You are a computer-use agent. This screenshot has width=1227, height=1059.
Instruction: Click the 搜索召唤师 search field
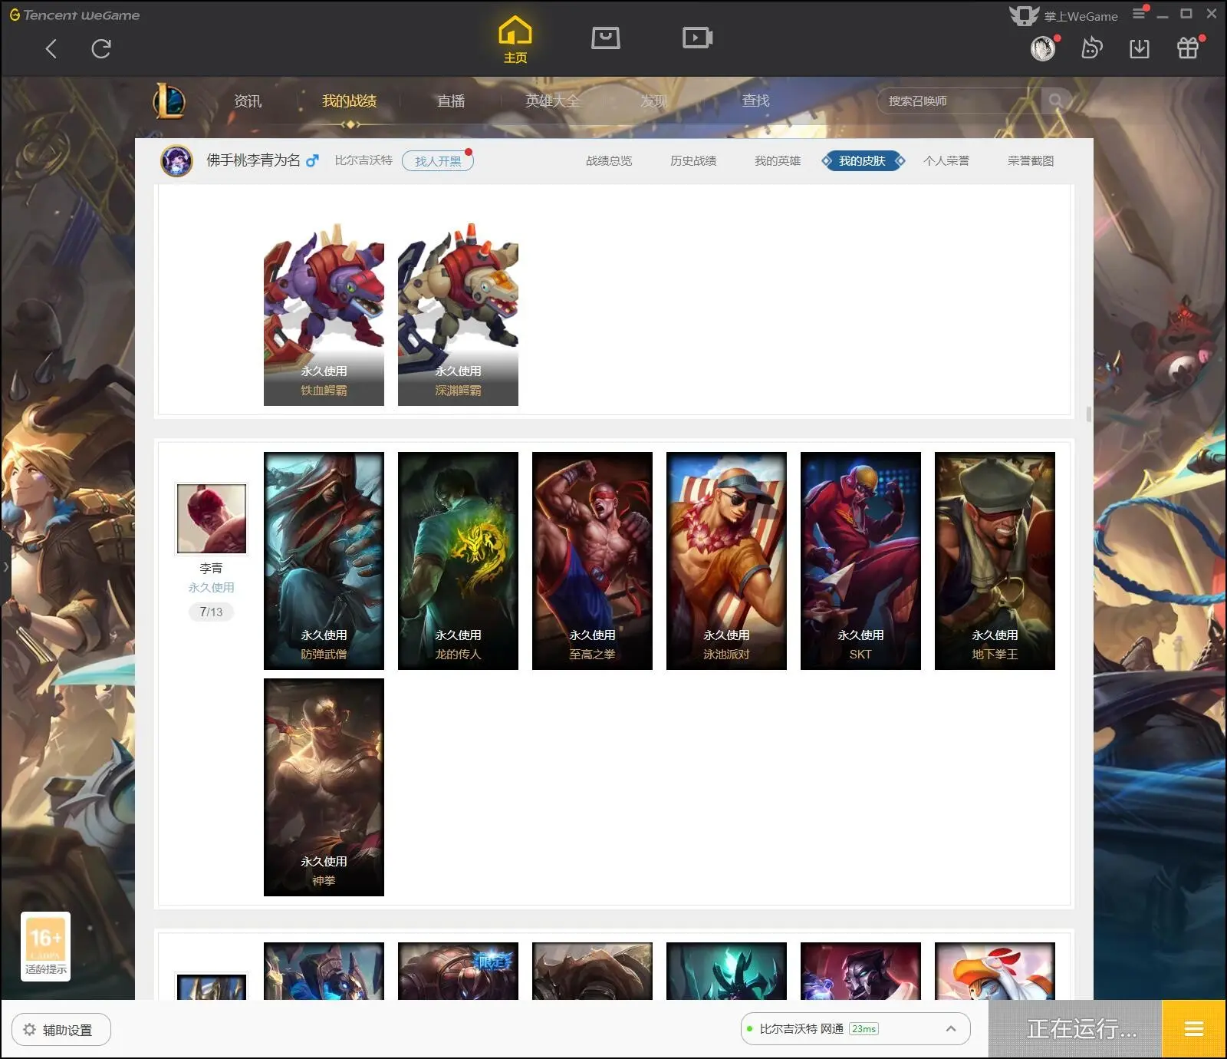coord(959,101)
